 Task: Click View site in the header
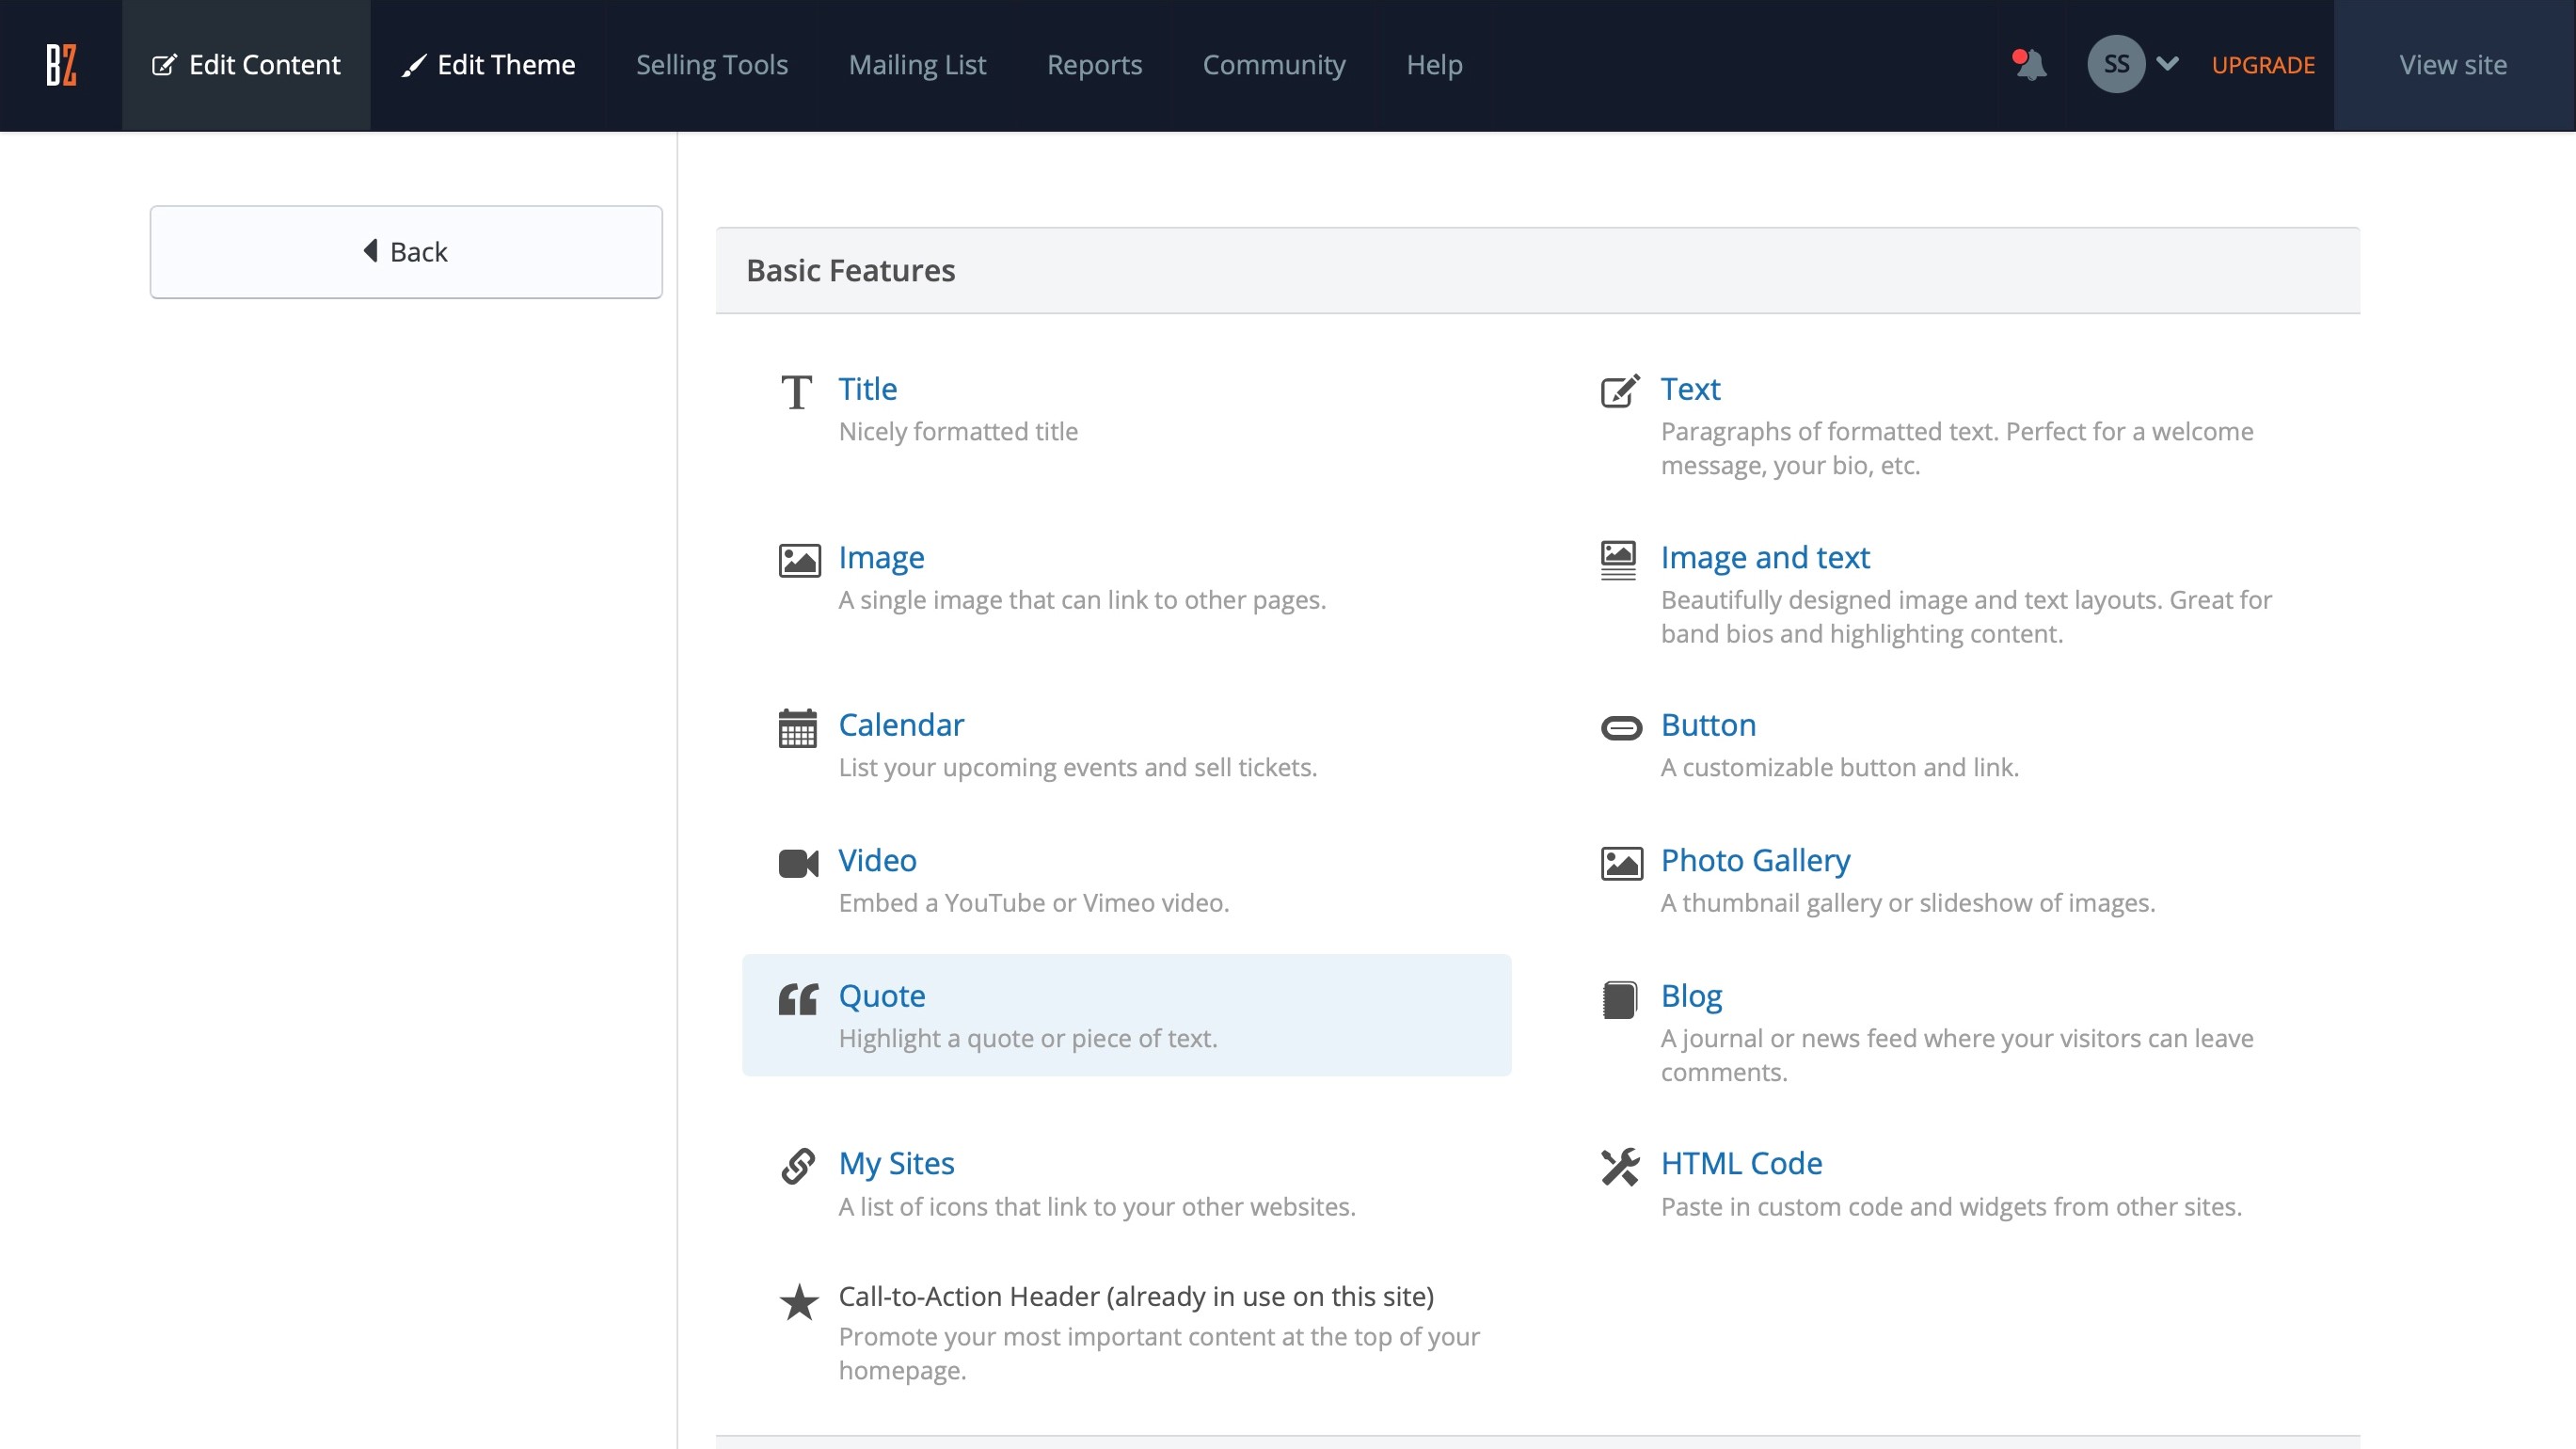click(x=2452, y=65)
